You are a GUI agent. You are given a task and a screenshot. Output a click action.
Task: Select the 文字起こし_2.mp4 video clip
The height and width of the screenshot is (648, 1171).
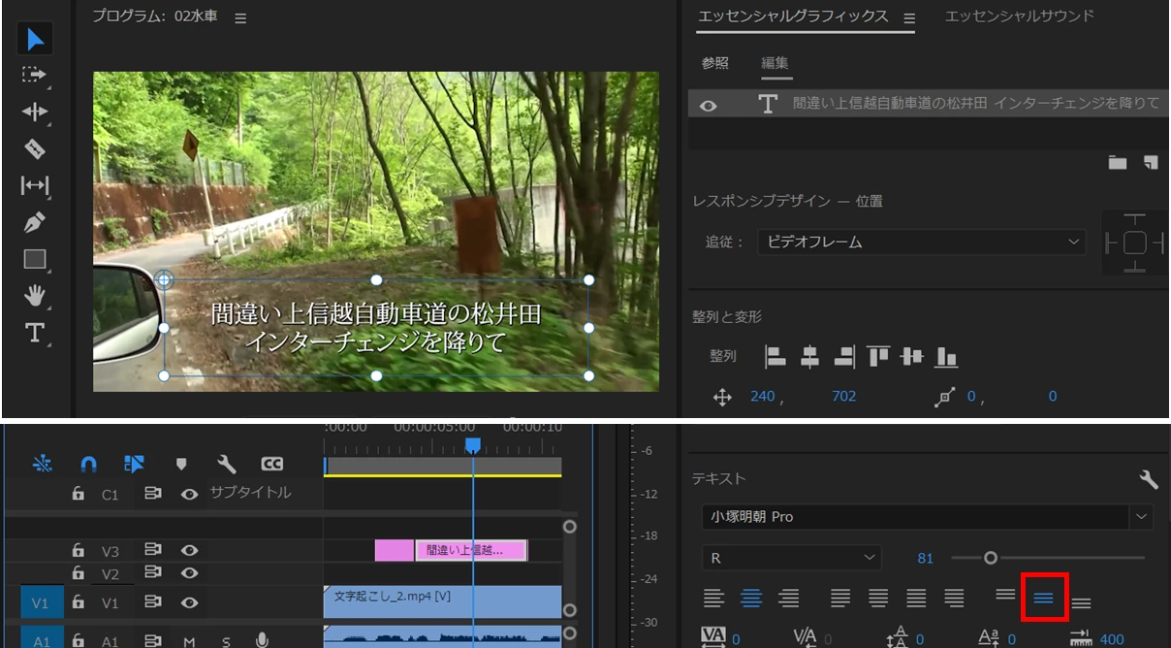point(442,601)
